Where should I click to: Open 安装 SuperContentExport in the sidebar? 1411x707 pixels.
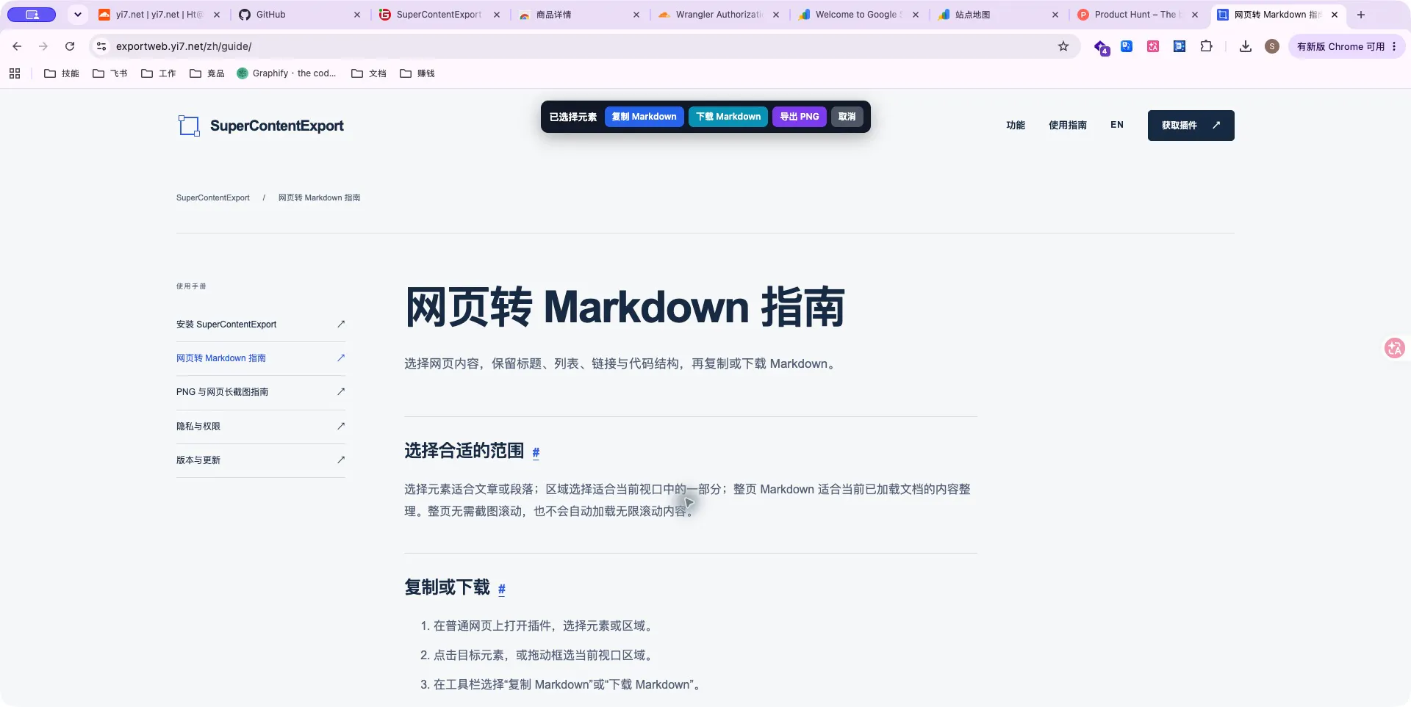pyautogui.click(x=261, y=325)
